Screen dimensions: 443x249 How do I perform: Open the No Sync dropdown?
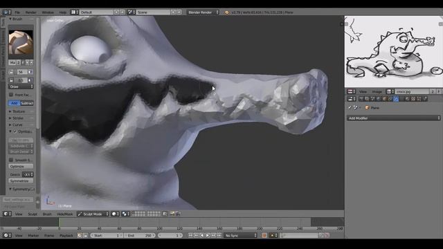pyautogui.click(x=241, y=235)
